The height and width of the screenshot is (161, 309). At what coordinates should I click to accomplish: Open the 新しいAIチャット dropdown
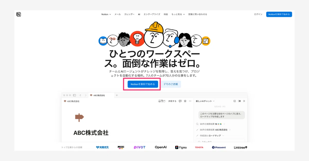pos(205,101)
